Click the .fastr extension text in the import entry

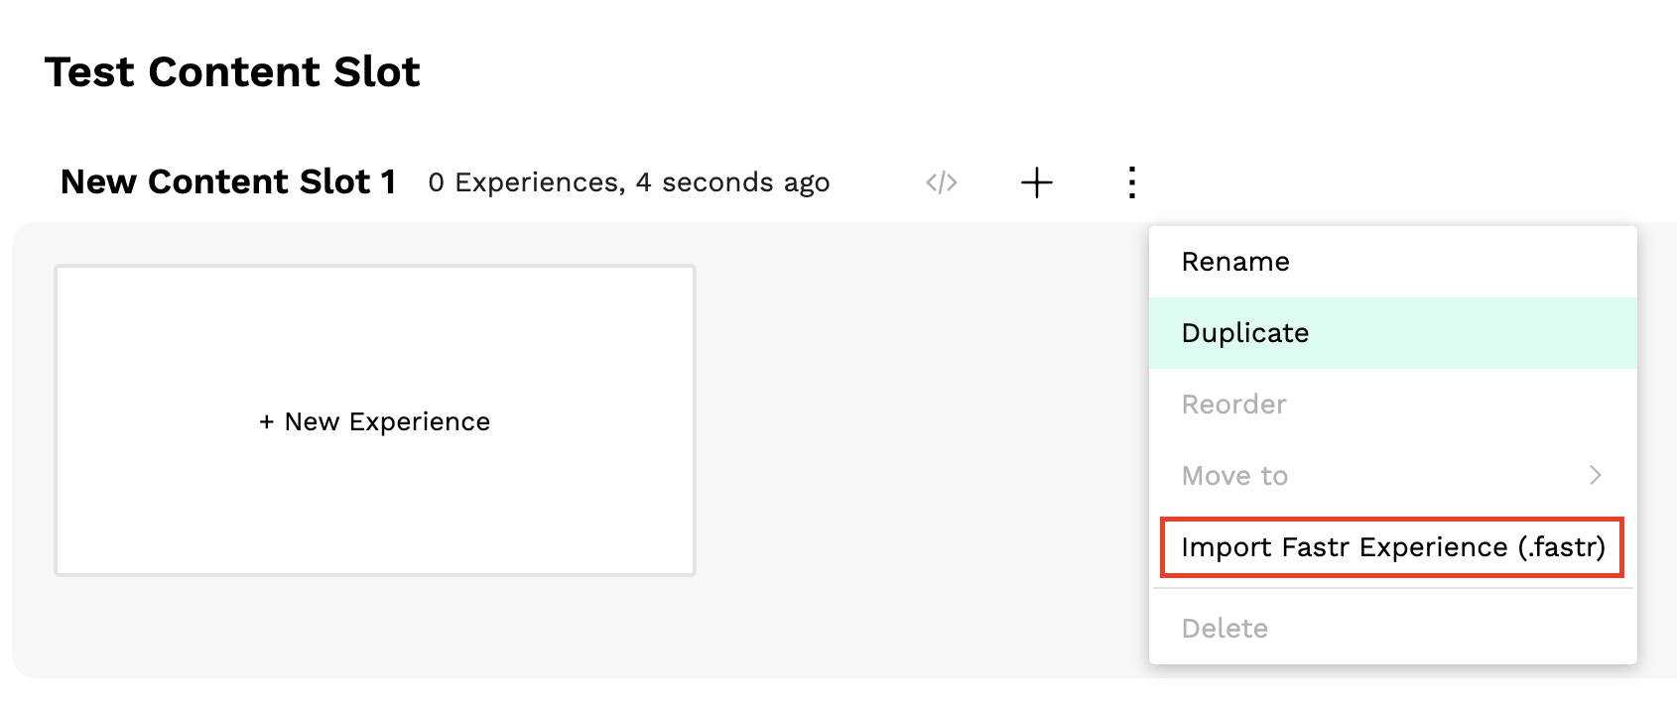pos(1562,547)
